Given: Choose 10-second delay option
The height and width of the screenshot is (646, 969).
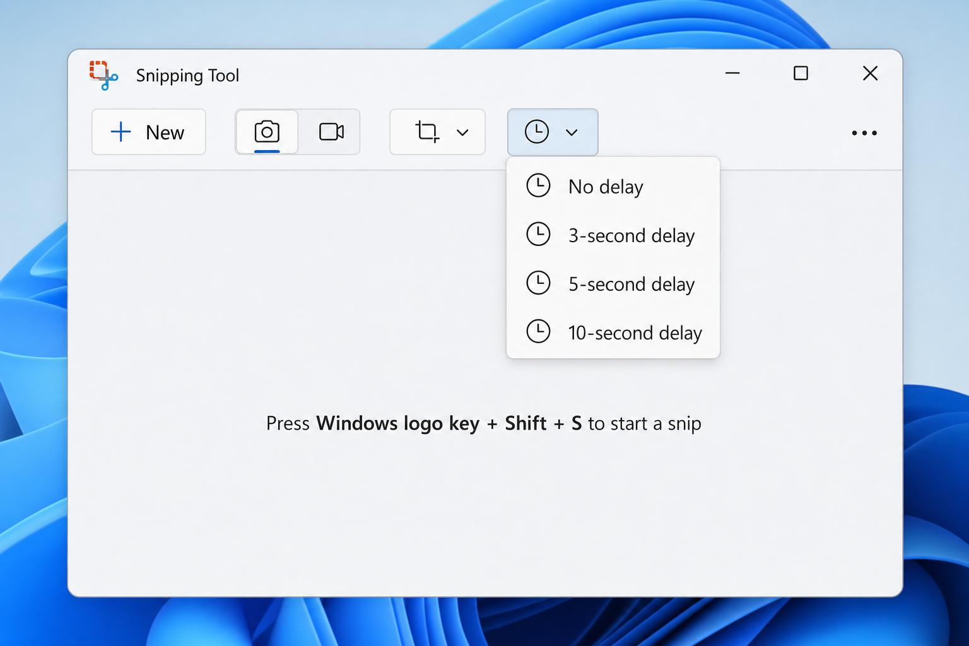Looking at the screenshot, I should (x=613, y=332).
